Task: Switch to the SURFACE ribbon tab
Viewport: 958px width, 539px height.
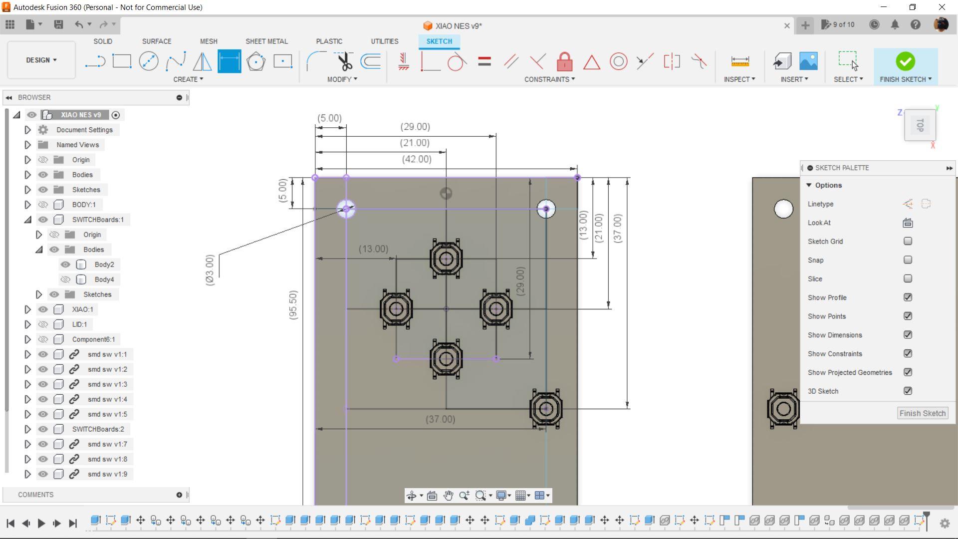Action: coord(156,41)
